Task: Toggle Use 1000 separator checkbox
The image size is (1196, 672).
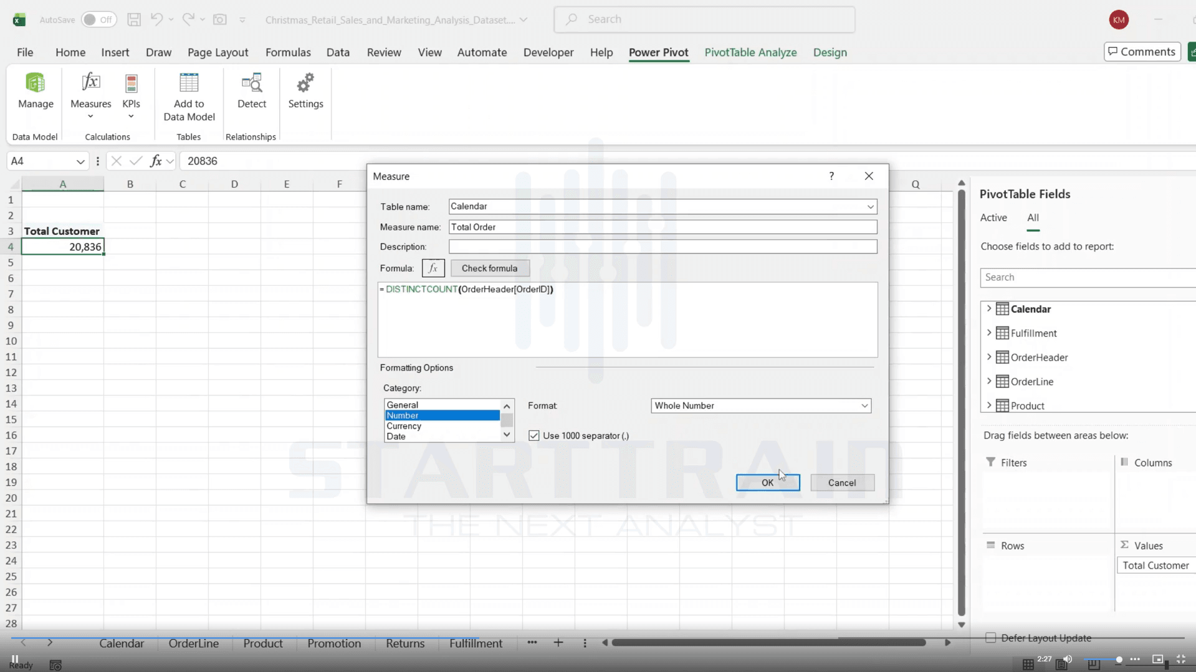Action: point(534,435)
